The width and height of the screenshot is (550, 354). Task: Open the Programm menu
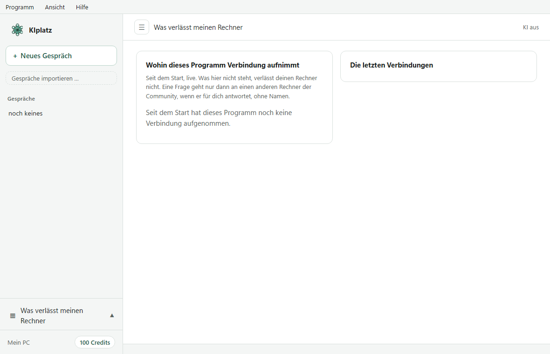pyautogui.click(x=20, y=7)
